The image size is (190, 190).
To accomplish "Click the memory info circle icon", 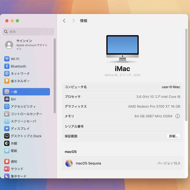I will [x=178, y=116].
